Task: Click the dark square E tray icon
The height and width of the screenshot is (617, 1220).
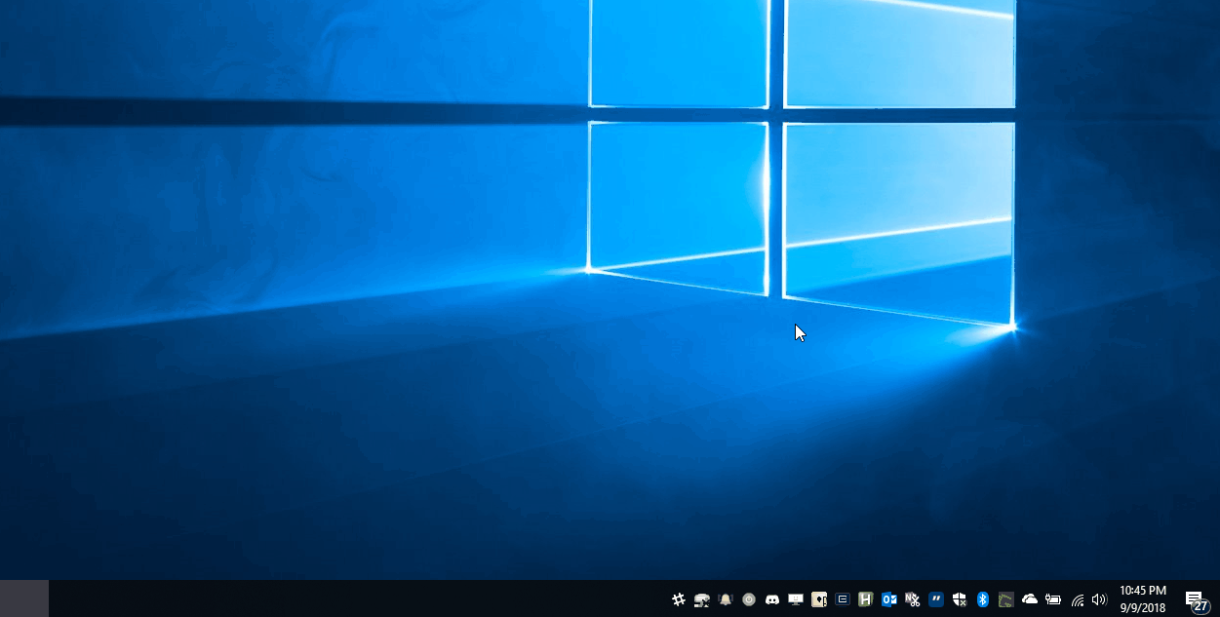Action: (x=843, y=599)
